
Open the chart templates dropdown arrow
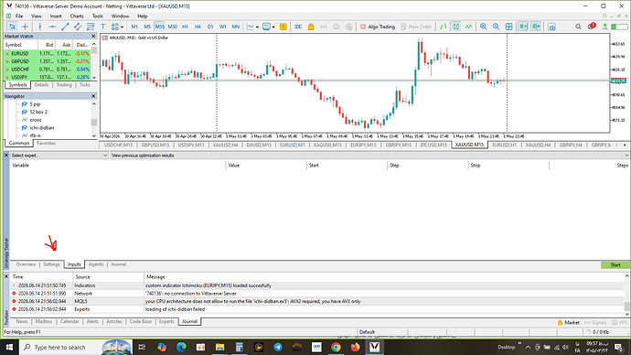[x=273, y=27]
